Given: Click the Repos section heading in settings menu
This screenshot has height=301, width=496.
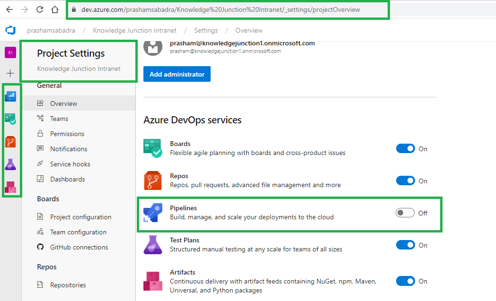Looking at the screenshot, I should (x=47, y=267).
